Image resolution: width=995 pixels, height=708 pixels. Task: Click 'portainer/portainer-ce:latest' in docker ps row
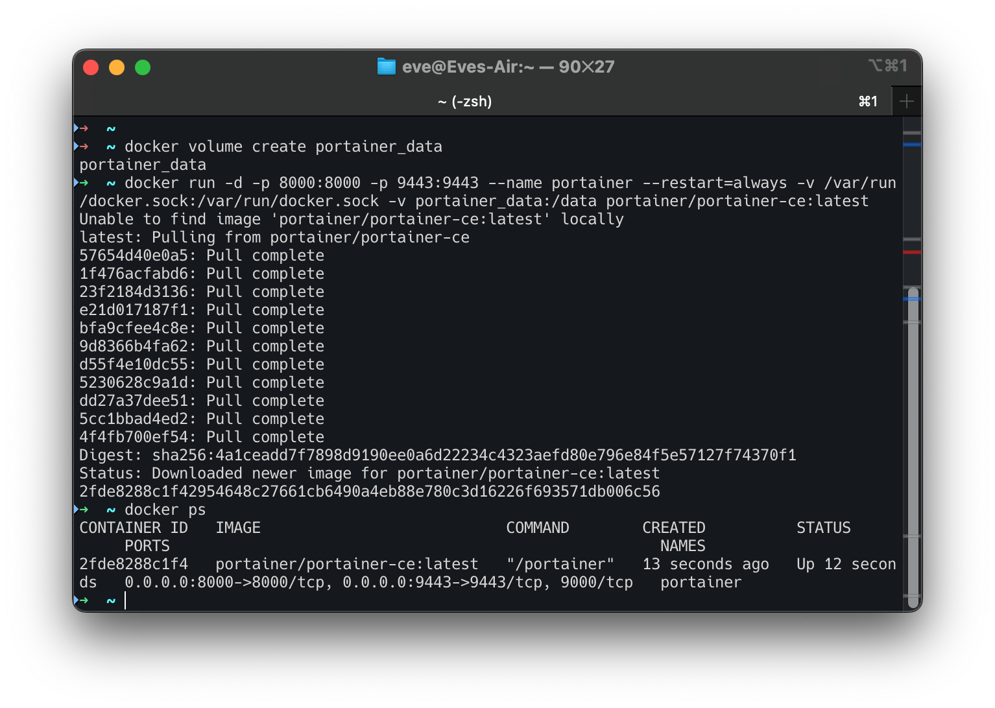(347, 564)
